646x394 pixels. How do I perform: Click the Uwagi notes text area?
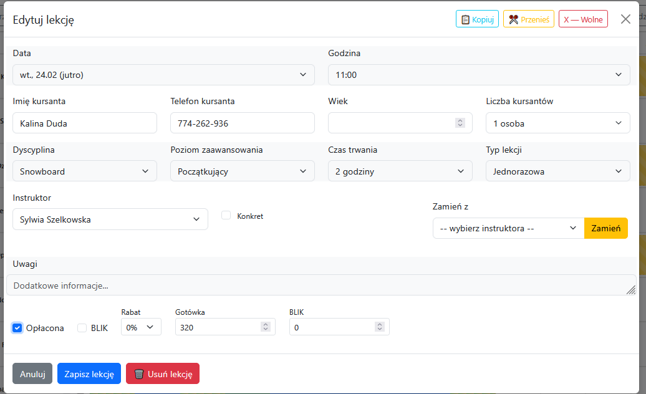321,286
